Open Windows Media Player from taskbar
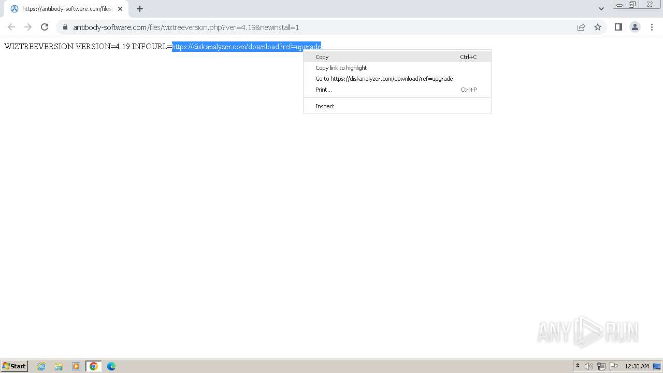Image resolution: width=663 pixels, height=373 pixels. click(x=76, y=366)
